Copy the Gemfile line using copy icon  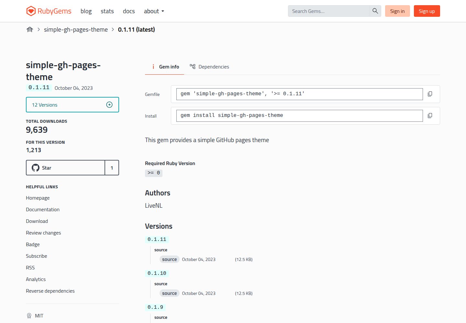coord(430,94)
